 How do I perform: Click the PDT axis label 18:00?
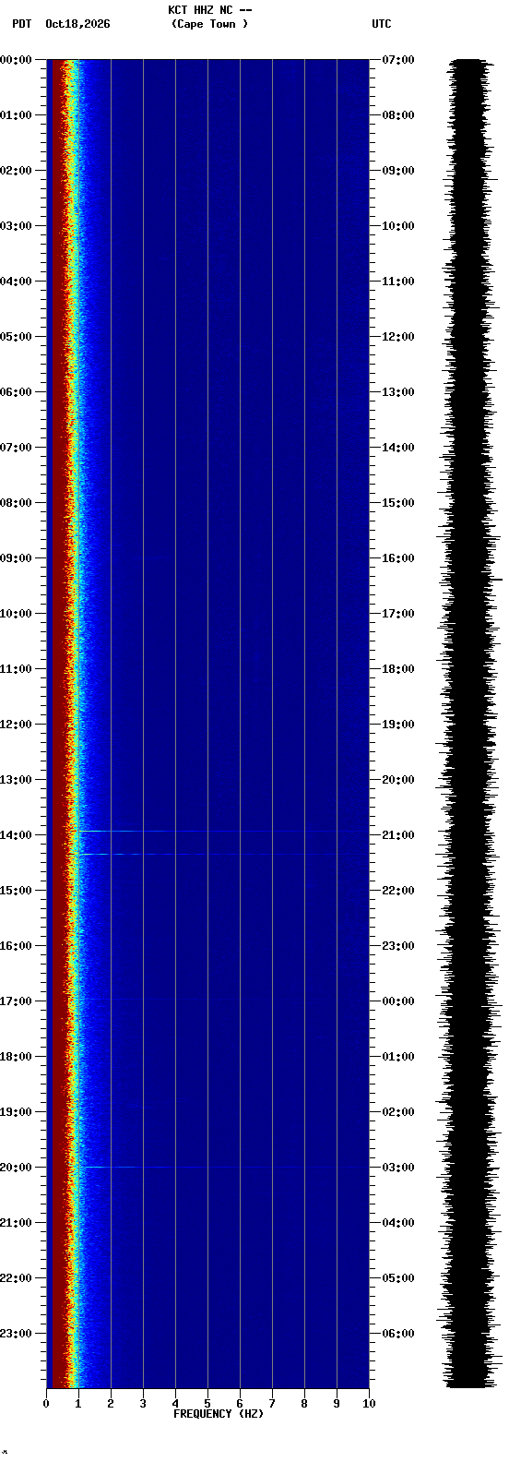click(x=16, y=1057)
